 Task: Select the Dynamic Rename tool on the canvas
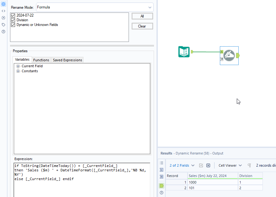(x=229, y=56)
